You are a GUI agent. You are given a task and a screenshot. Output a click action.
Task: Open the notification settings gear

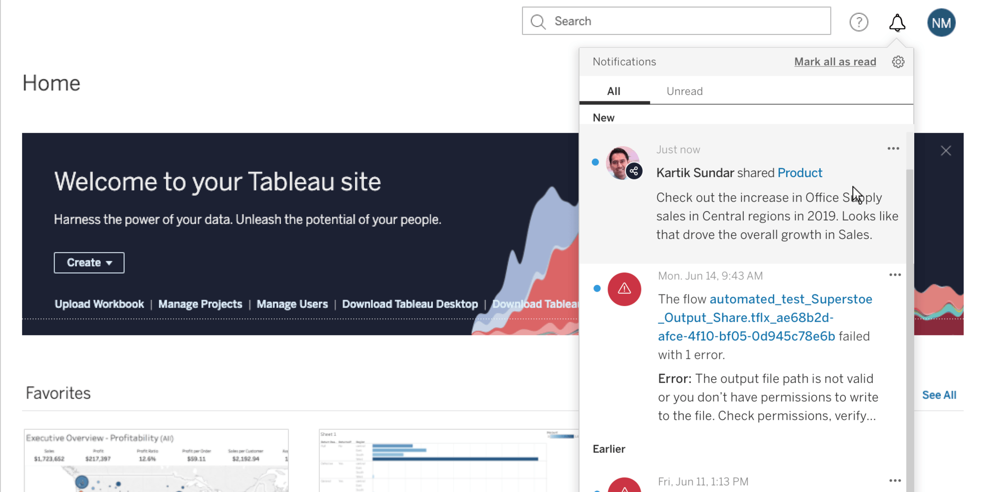click(898, 61)
